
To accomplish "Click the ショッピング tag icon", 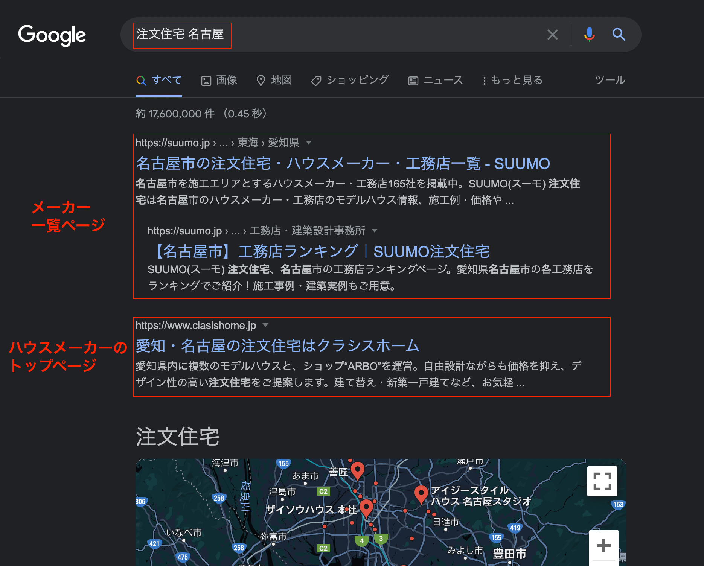I will point(316,81).
